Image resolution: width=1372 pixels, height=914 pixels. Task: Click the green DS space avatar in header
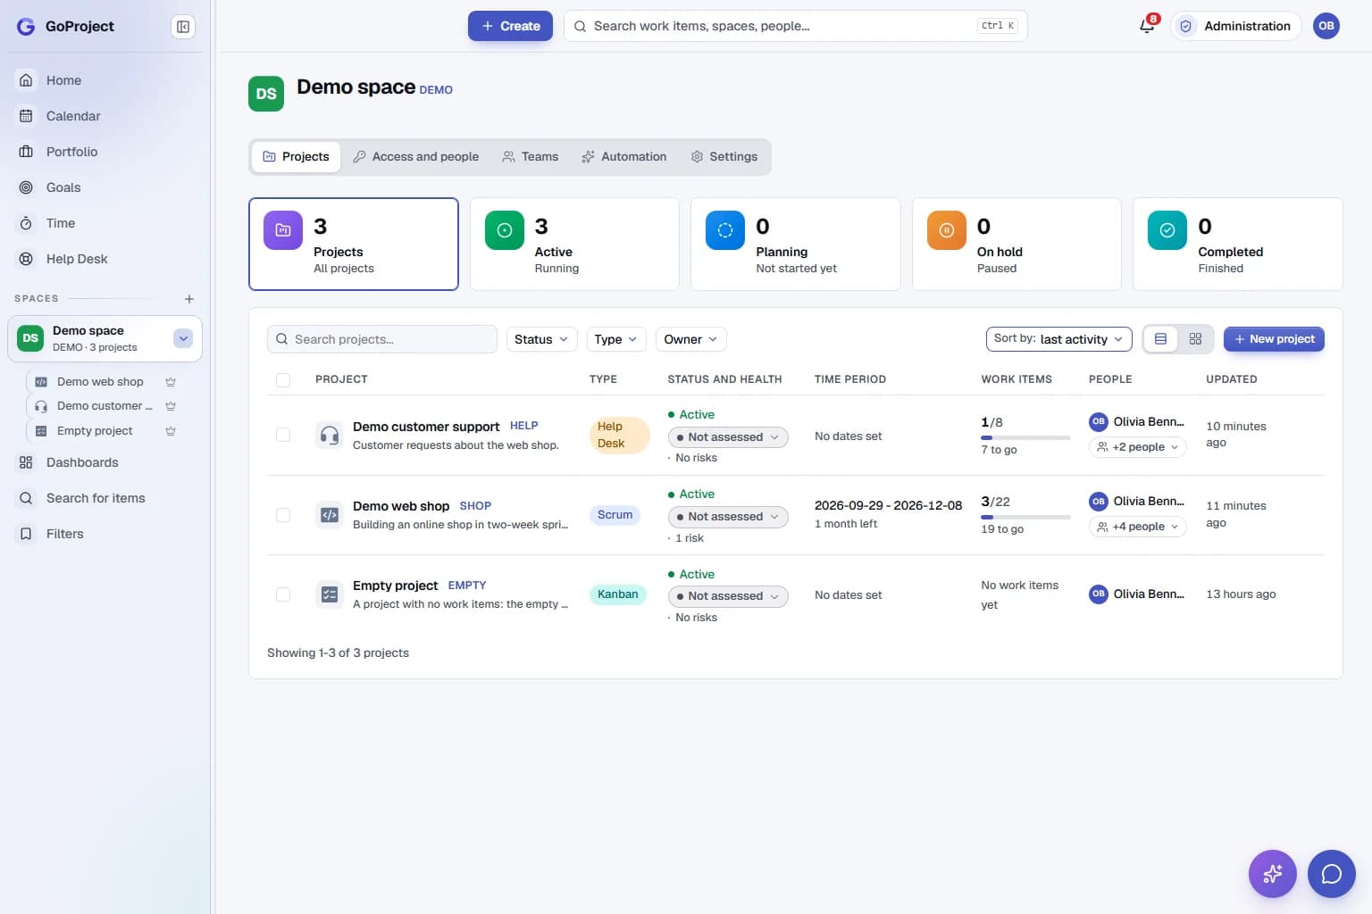(x=266, y=94)
